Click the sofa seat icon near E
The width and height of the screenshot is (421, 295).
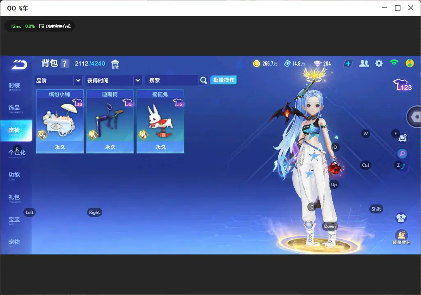pyautogui.click(x=403, y=138)
